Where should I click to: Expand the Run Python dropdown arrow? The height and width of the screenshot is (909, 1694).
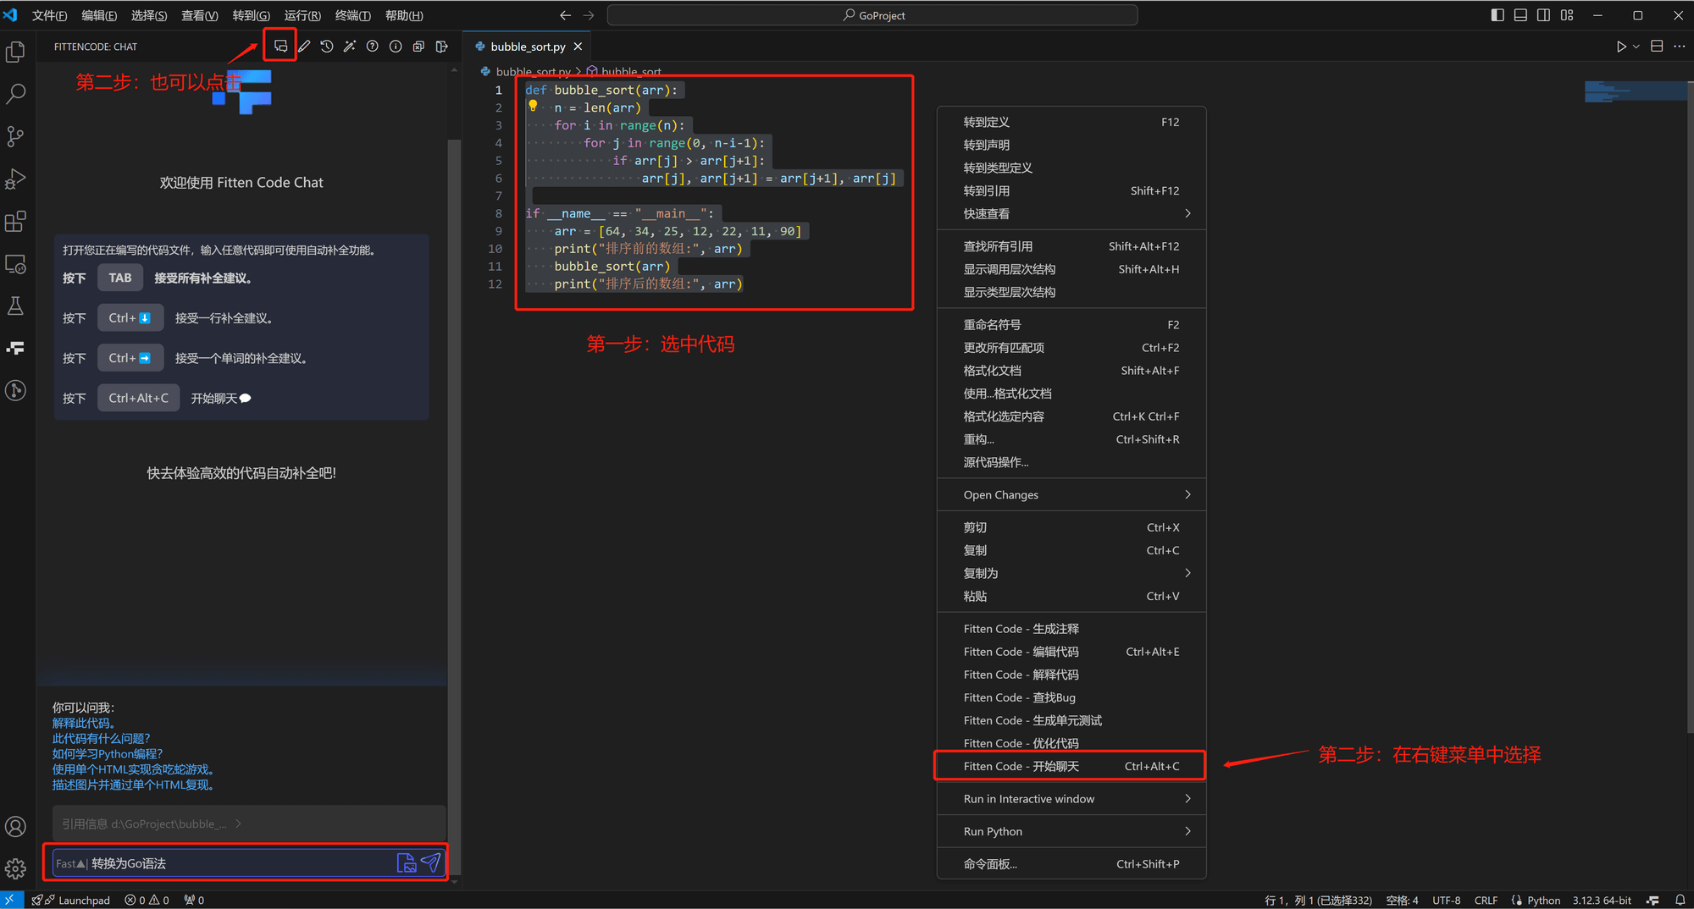pos(1636,47)
